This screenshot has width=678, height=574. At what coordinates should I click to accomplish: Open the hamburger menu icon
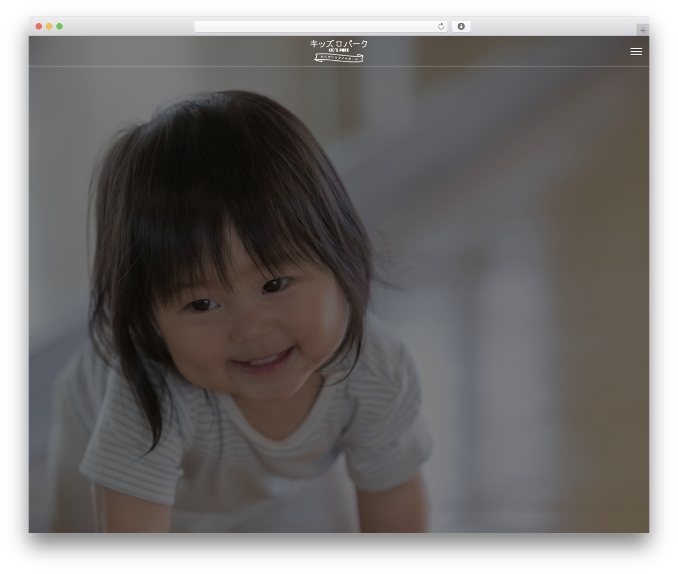(636, 51)
